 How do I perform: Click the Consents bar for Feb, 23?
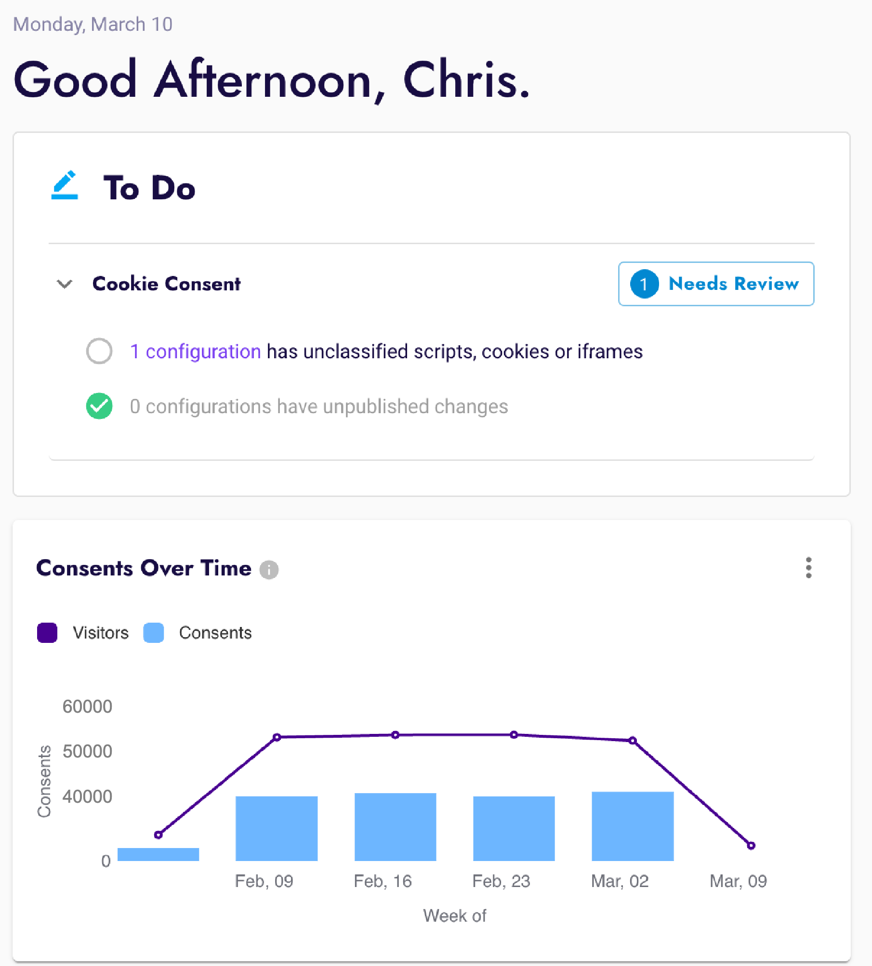(x=514, y=829)
